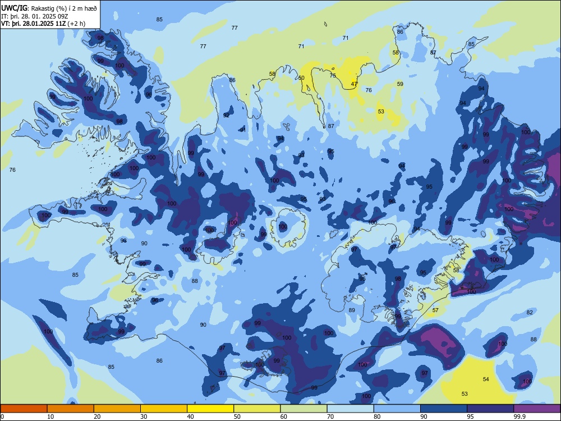Image resolution: width=561 pixels, height=421 pixels.
Task: Click the map humidity value '91'
Action: point(243,130)
